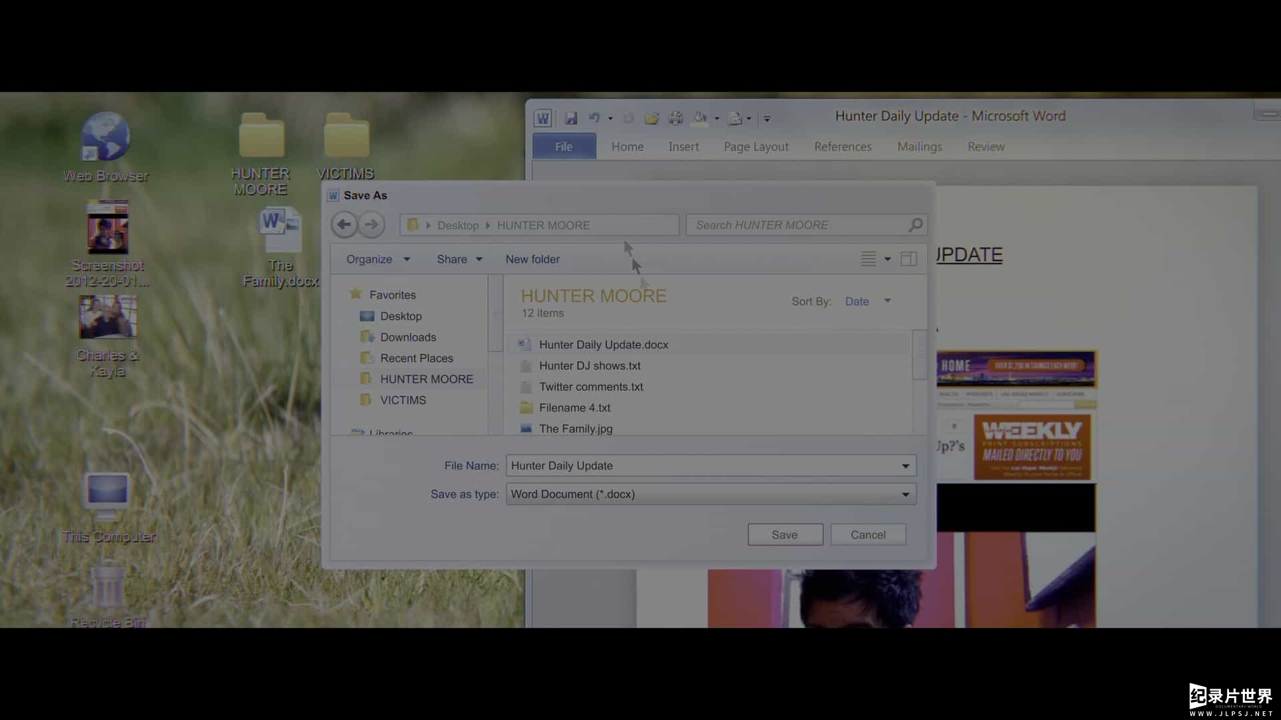Click the Save button in dialog
Screen dimensions: 1281x720
coord(784,535)
